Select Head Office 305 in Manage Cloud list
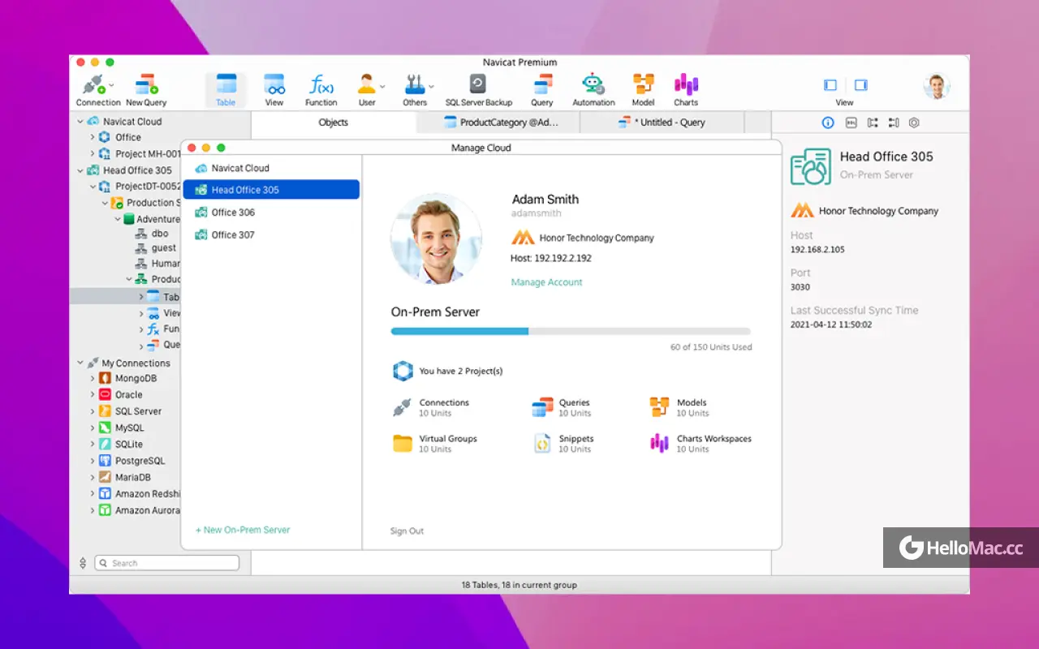 click(271, 190)
